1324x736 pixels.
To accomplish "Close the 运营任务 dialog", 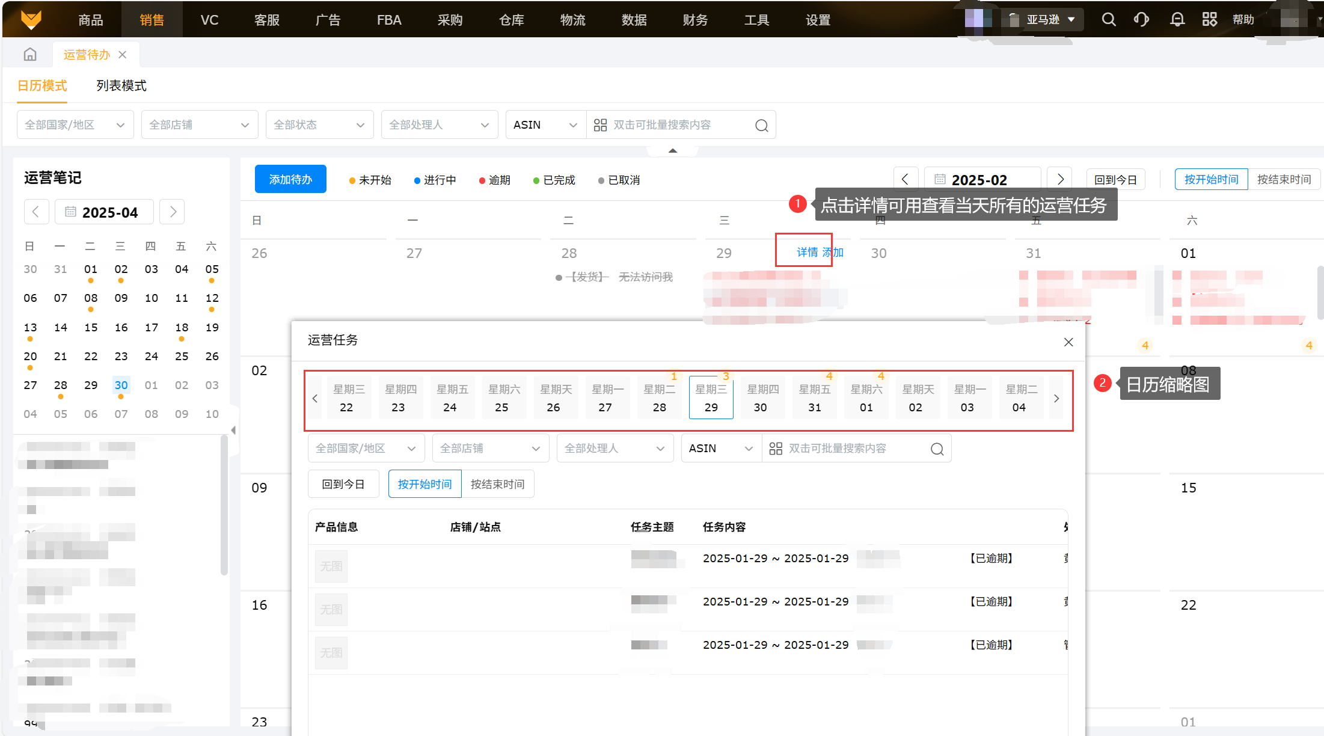I will [1068, 342].
